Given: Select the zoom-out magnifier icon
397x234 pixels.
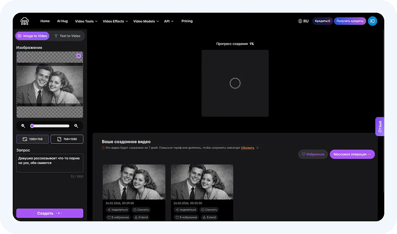Looking at the screenshot, I should (x=23, y=126).
